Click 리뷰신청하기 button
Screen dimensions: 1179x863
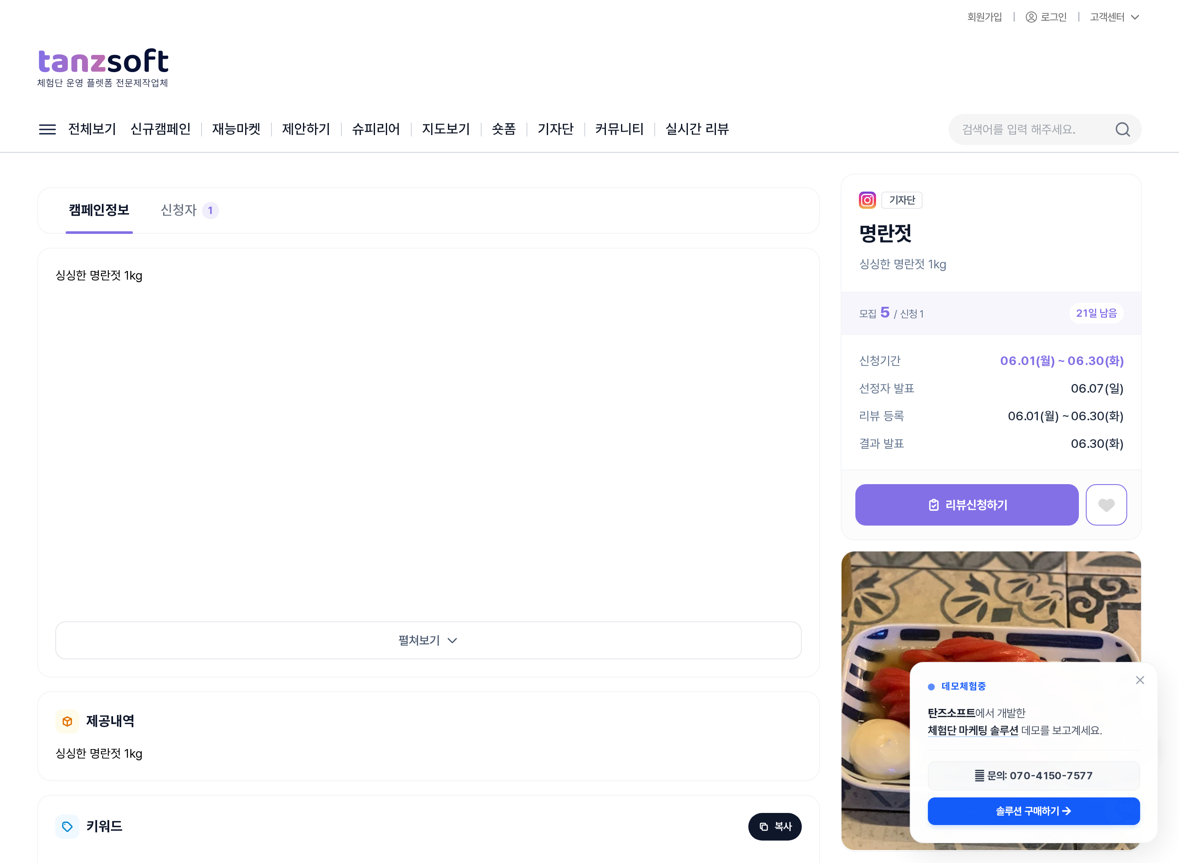click(966, 504)
